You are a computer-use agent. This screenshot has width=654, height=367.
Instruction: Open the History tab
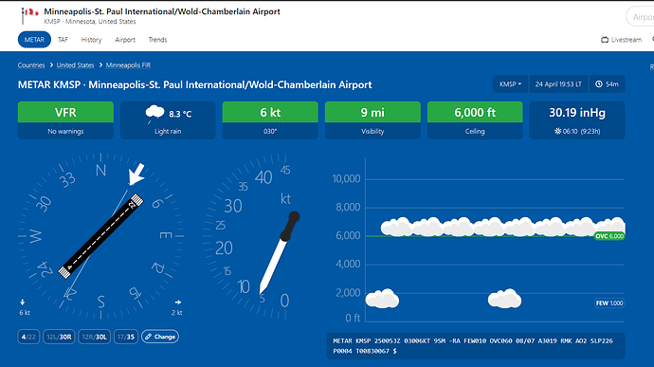91,40
